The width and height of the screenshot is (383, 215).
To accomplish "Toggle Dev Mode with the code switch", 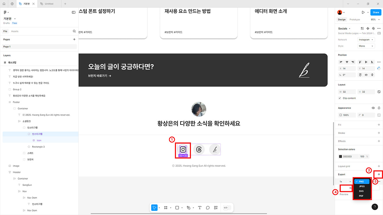I will pyautogui.click(x=226, y=208).
